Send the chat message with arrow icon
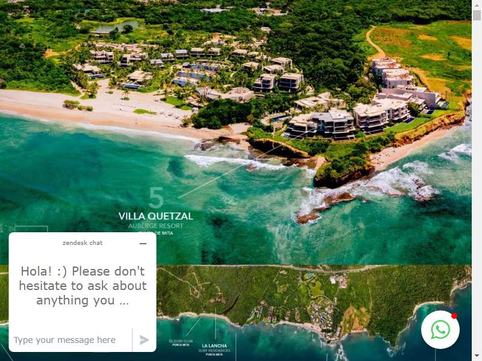 (144, 340)
